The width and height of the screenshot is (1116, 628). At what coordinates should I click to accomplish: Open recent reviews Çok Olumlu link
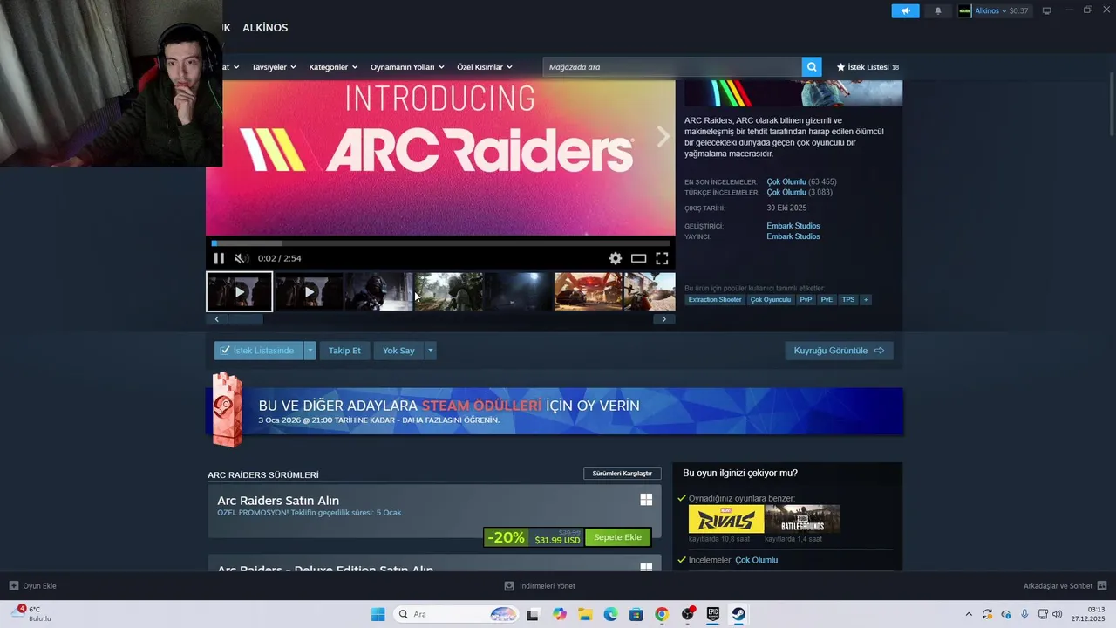pyautogui.click(x=786, y=181)
